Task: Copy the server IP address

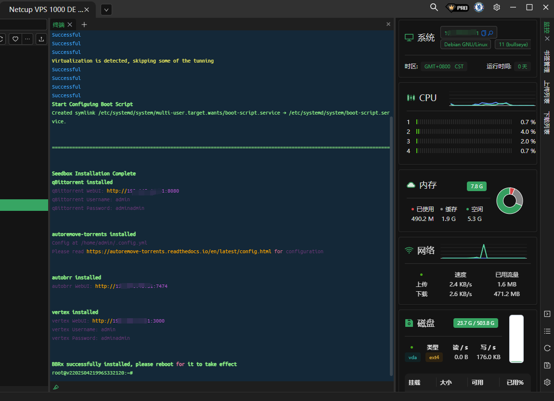Action: (x=483, y=33)
